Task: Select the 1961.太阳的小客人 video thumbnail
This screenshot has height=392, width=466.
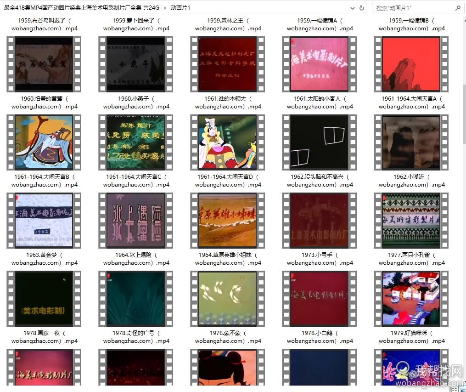Action: point(320,64)
